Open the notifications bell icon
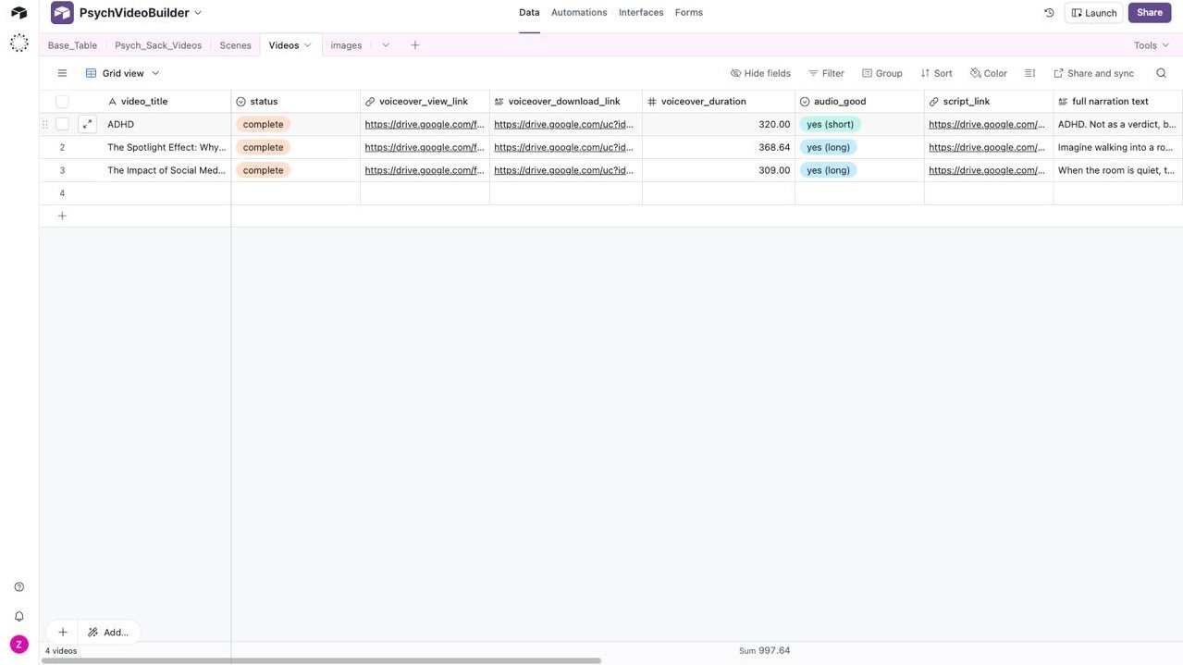Viewport: 1183px width, 665px height. 18,616
